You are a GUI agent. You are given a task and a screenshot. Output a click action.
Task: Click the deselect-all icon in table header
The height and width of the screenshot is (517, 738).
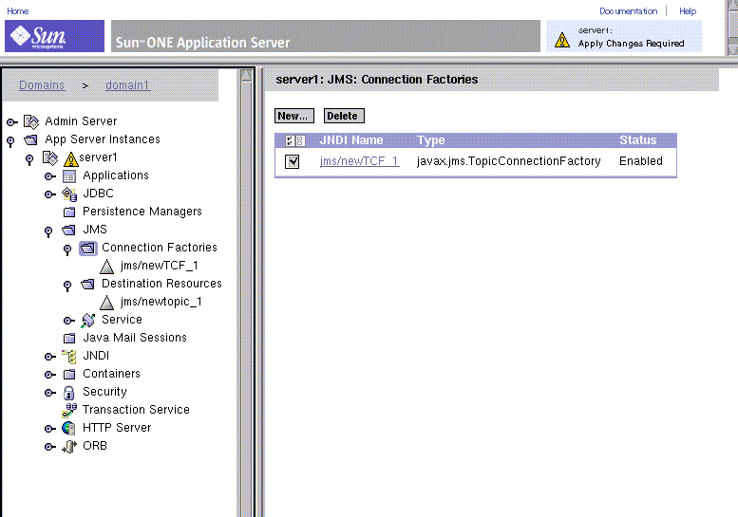(x=300, y=140)
